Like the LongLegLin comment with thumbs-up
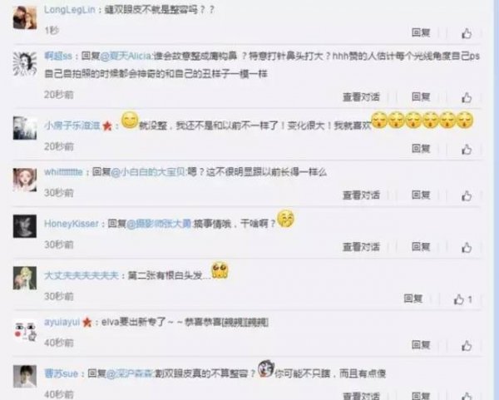This screenshot has width=499, height=400. [467, 33]
